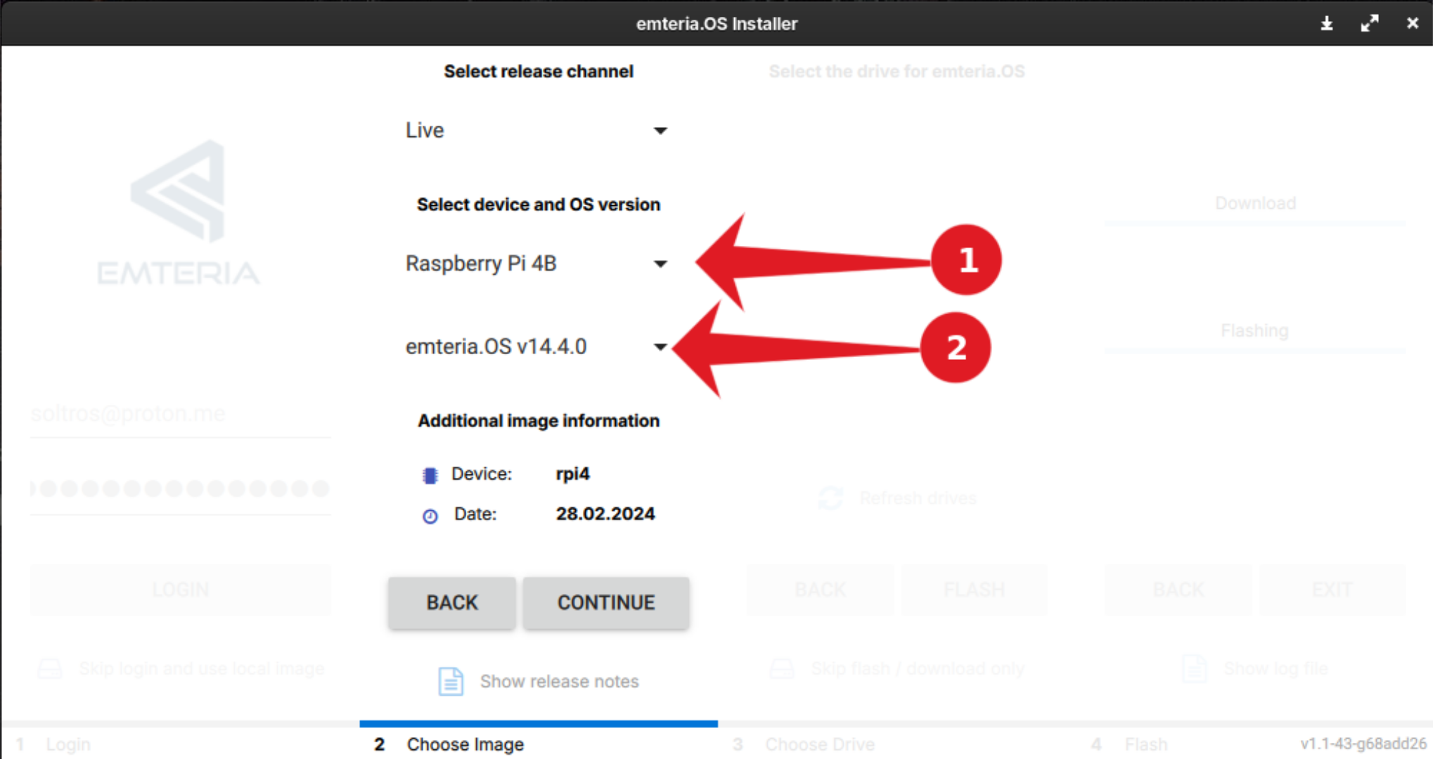Click the password input field

pos(179,488)
